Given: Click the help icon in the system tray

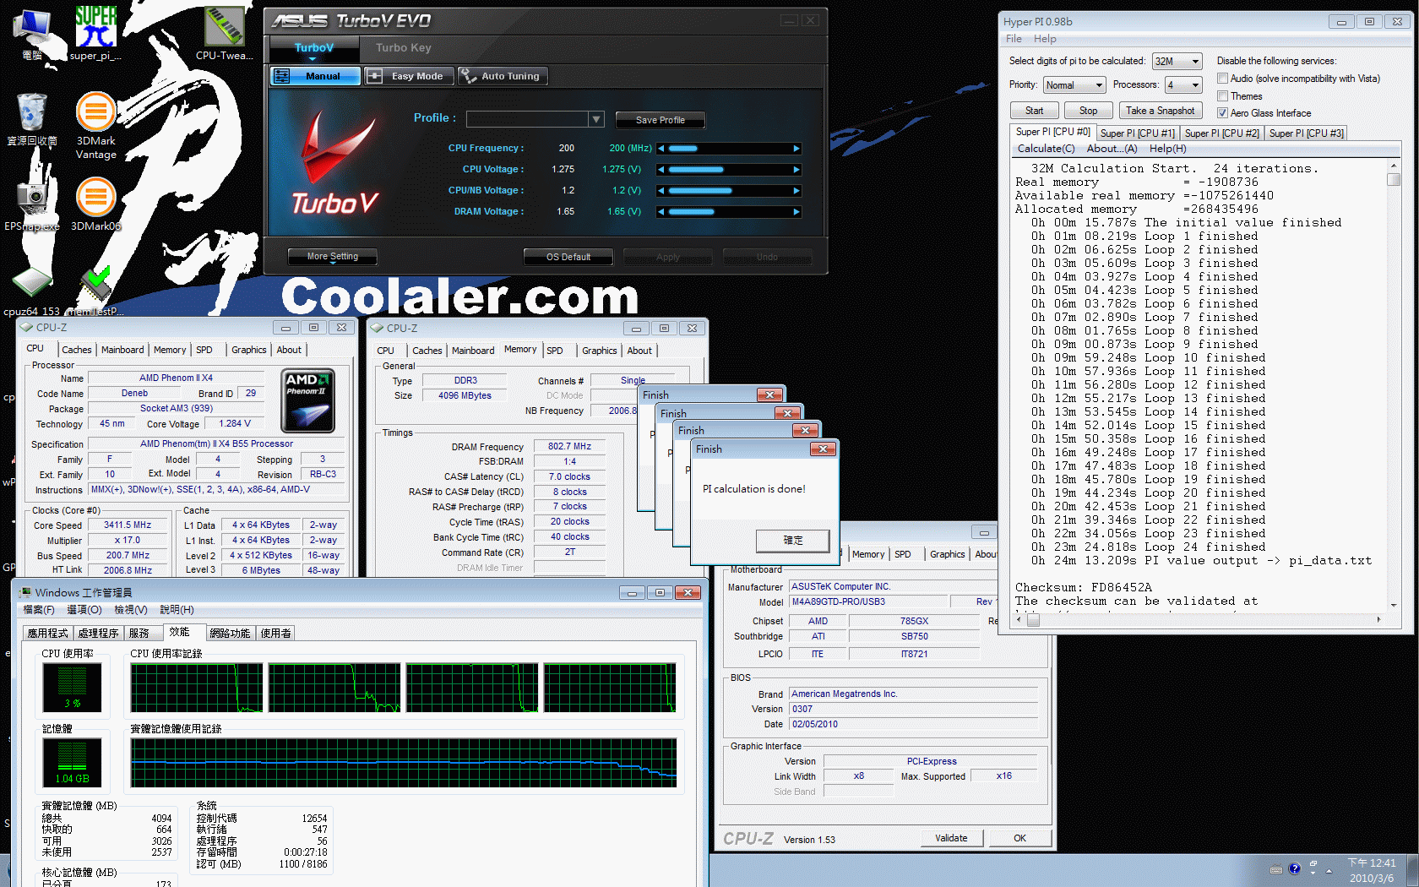Looking at the screenshot, I should [x=1294, y=868].
